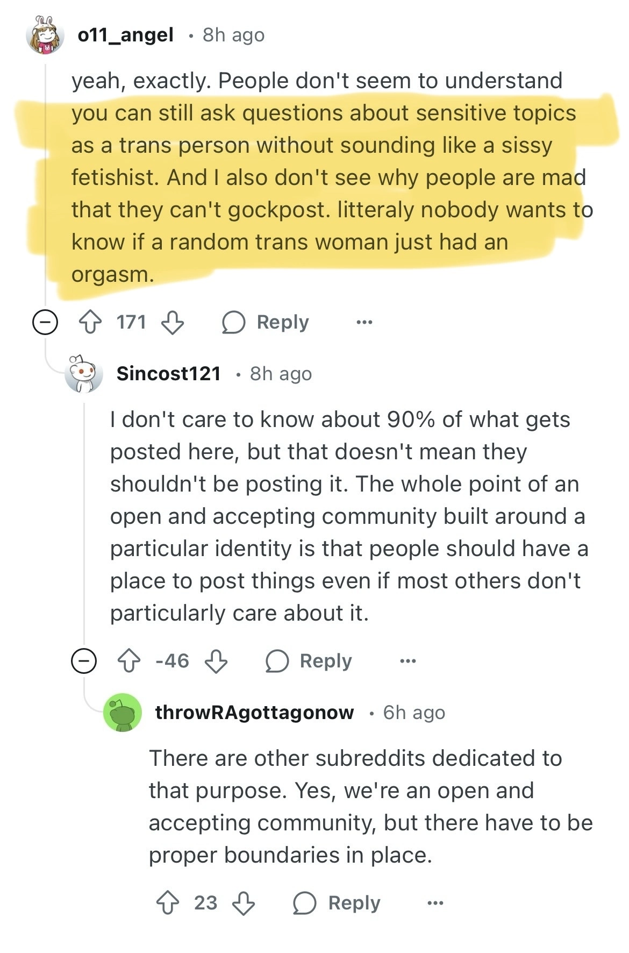Screen dimensions: 629x953
Task: Reply to throwRAgottagonow's comment
Action: coord(338,903)
